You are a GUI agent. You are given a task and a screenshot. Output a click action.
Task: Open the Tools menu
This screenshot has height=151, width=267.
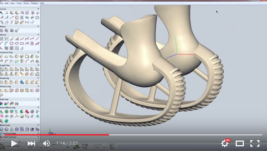point(19,3)
